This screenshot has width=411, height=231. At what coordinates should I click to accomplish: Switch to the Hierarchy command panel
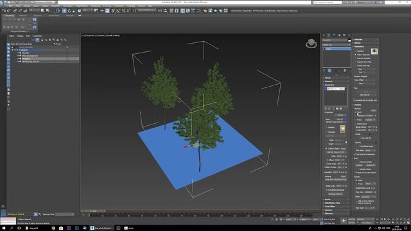(334, 35)
